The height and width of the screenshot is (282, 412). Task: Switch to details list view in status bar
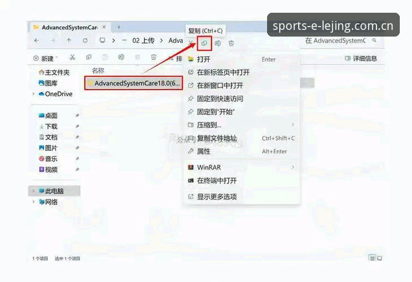(x=372, y=258)
